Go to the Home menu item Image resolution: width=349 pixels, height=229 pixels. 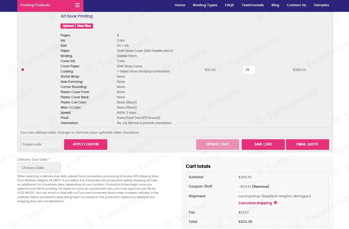tap(180, 5)
